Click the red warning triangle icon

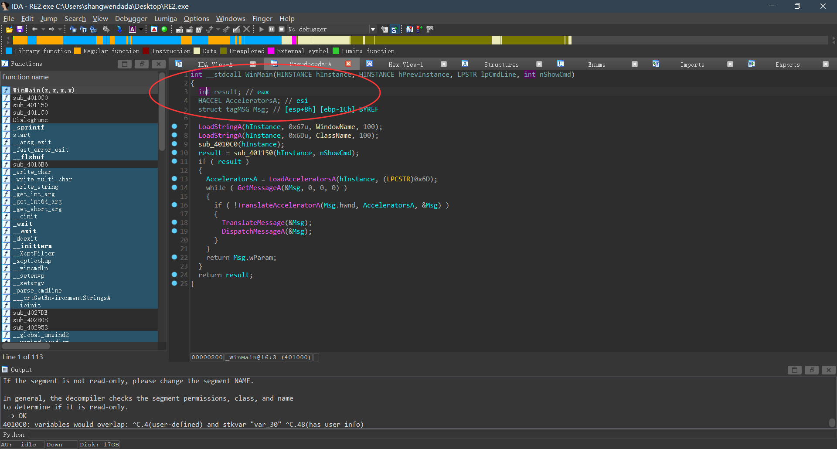154,29
